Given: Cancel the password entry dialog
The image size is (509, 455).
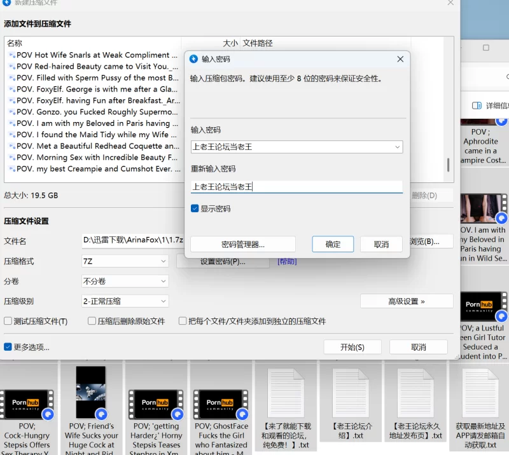Looking at the screenshot, I should point(381,244).
